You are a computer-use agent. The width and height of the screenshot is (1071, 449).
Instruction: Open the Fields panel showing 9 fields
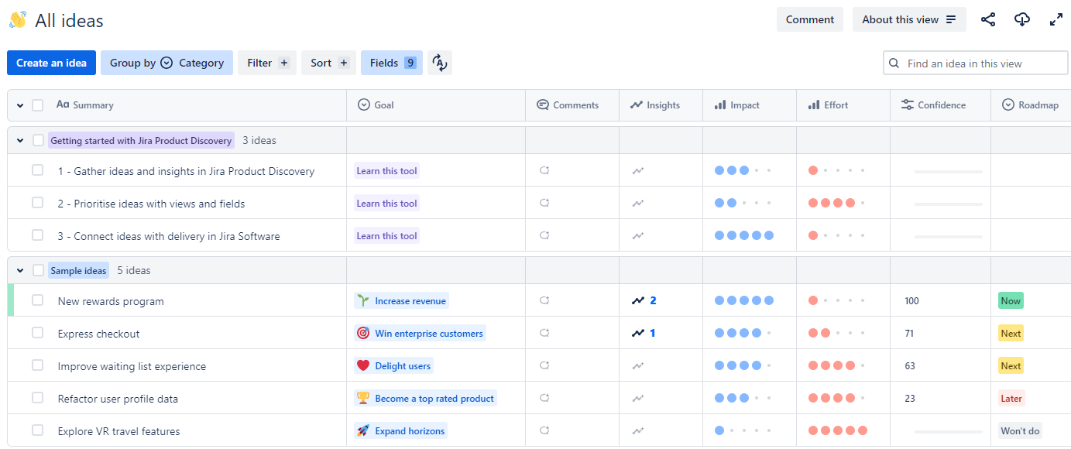click(x=391, y=63)
